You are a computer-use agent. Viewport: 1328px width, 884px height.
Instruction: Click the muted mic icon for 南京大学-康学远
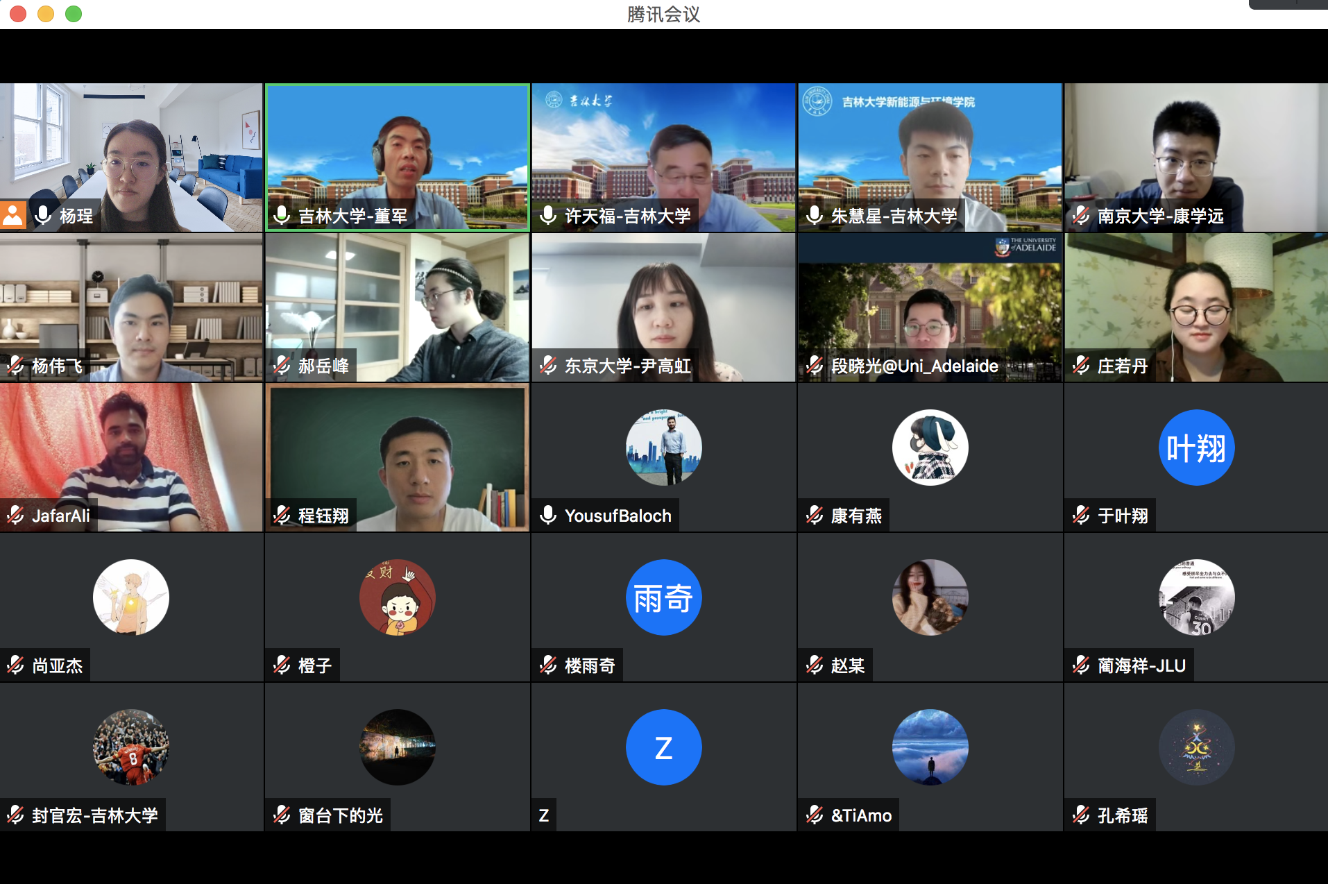coord(1081,216)
